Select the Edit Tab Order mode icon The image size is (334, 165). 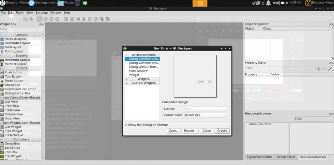pyautogui.click(x=57, y=19)
